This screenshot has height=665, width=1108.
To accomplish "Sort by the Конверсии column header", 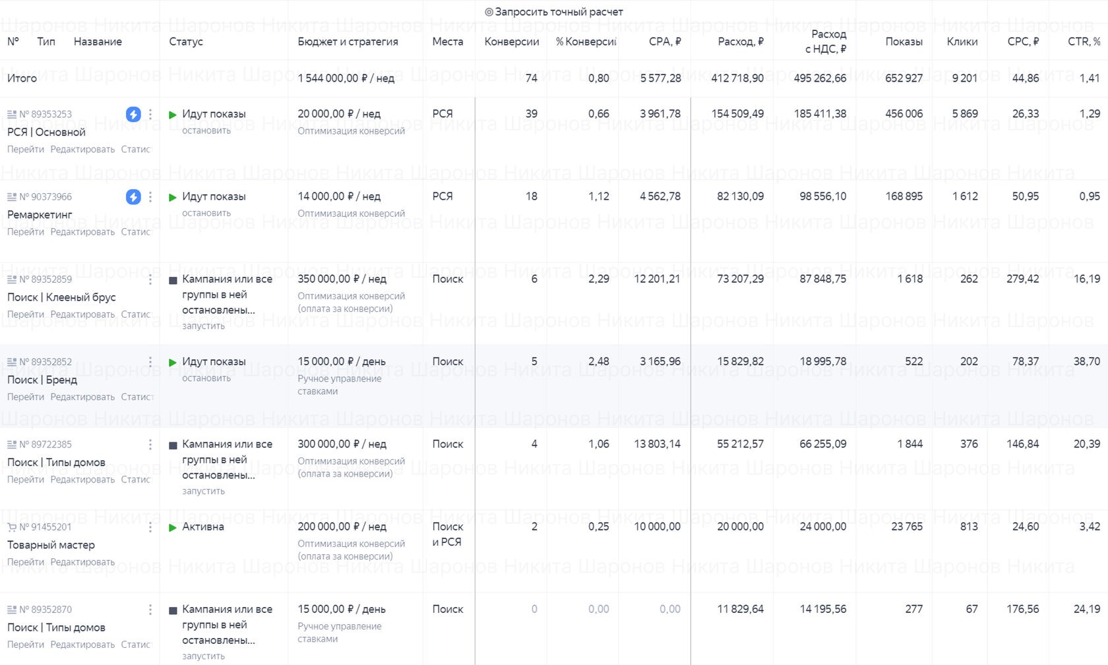I will click(x=511, y=42).
